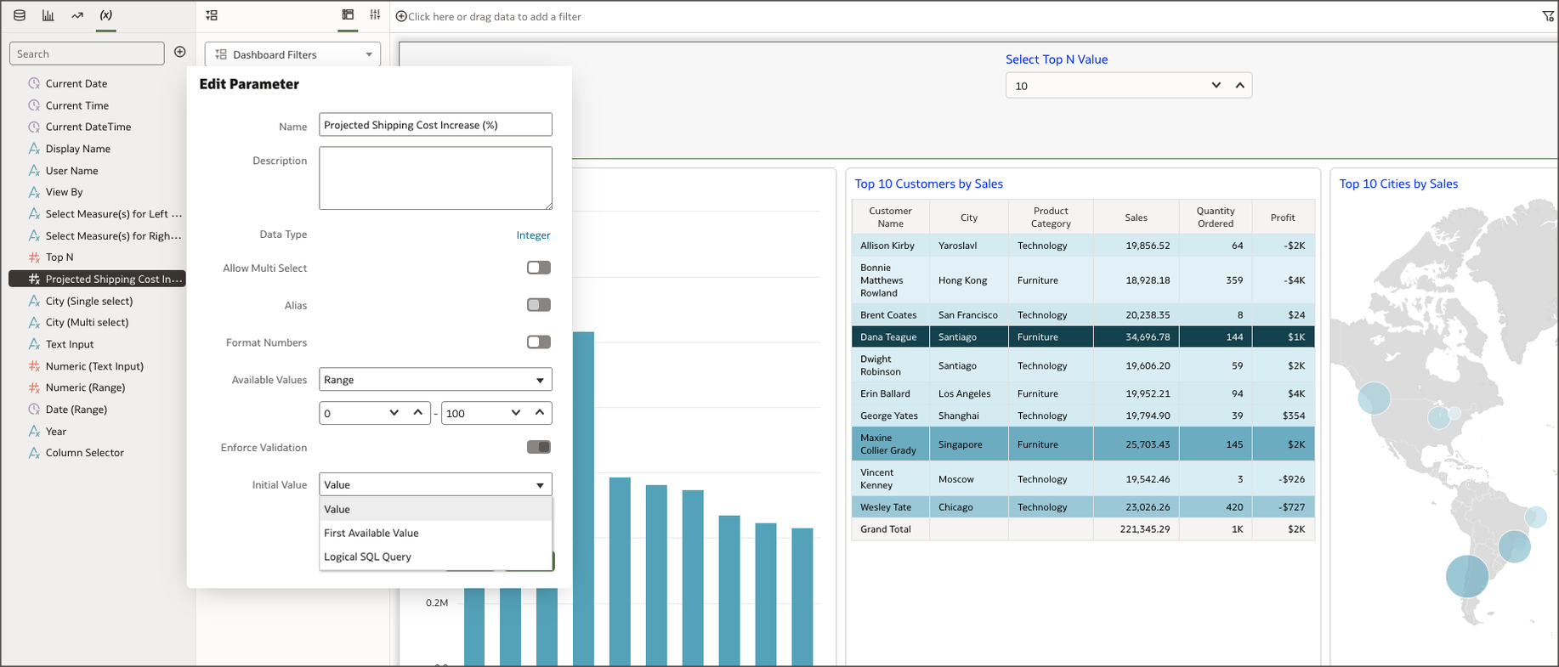Screen dimensions: 1559x667
Task: Click the filter bar funnel icon
Action: [x=1548, y=16]
